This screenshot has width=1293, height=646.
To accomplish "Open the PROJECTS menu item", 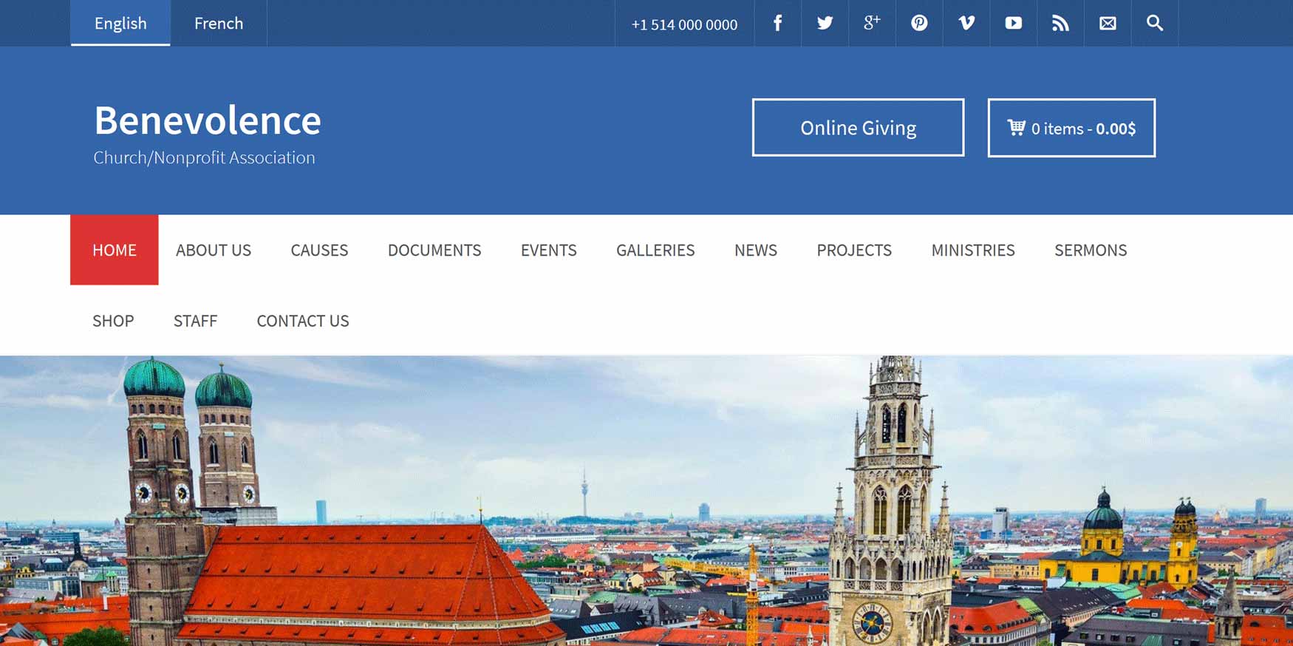I will point(854,250).
